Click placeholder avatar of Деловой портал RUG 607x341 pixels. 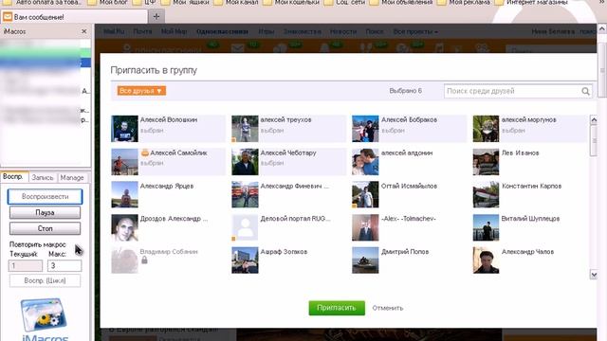coord(245,227)
